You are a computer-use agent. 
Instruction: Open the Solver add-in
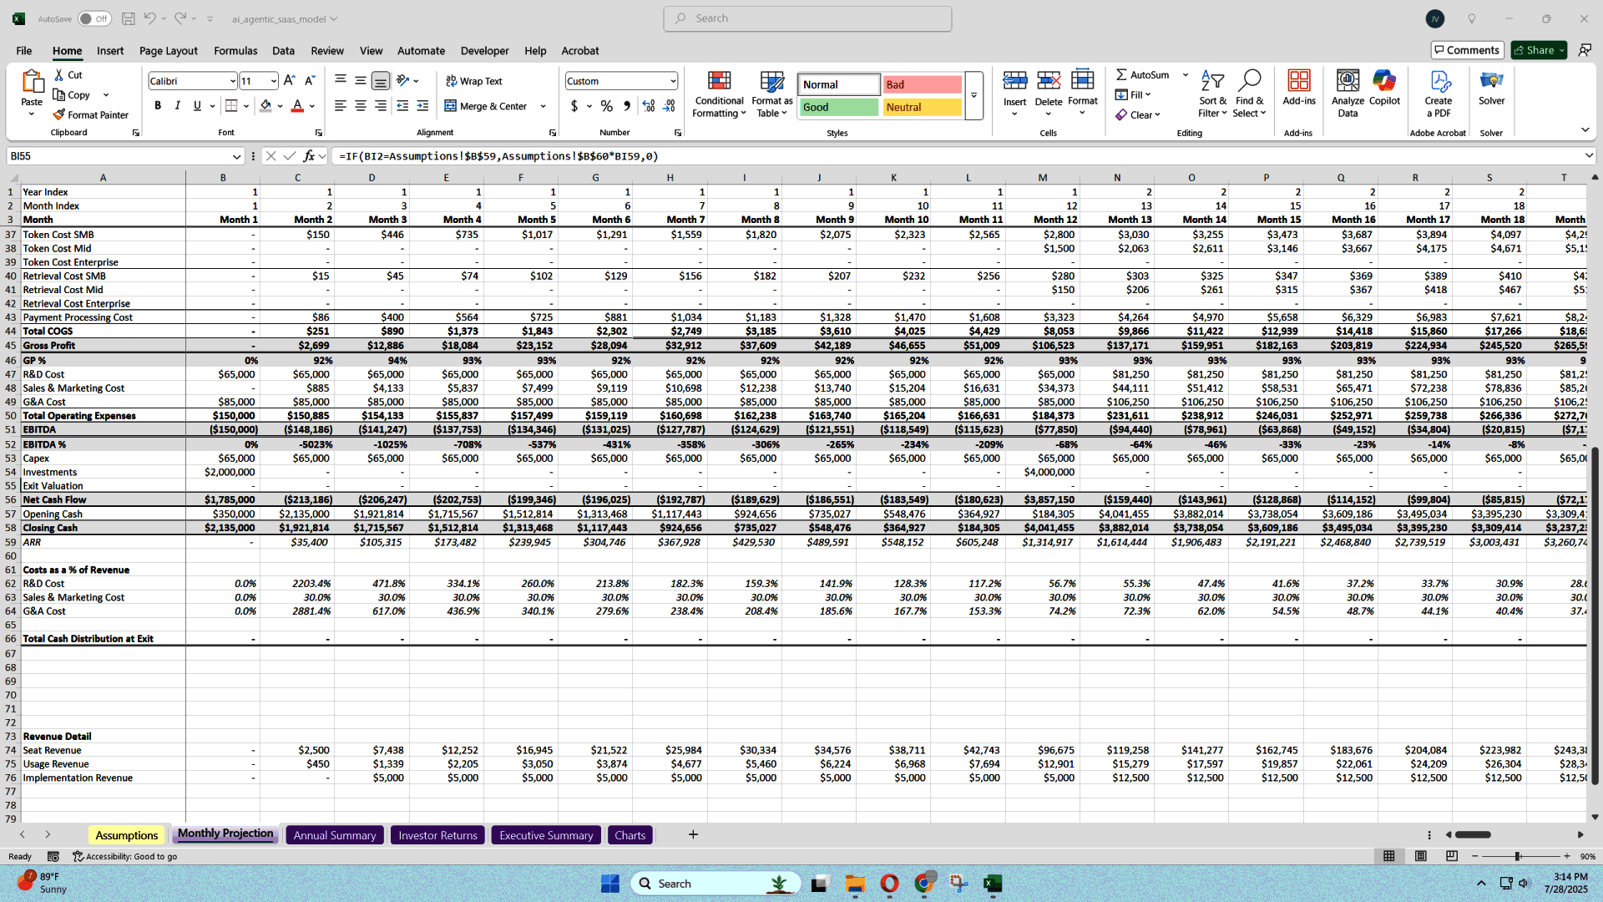pyautogui.click(x=1492, y=89)
